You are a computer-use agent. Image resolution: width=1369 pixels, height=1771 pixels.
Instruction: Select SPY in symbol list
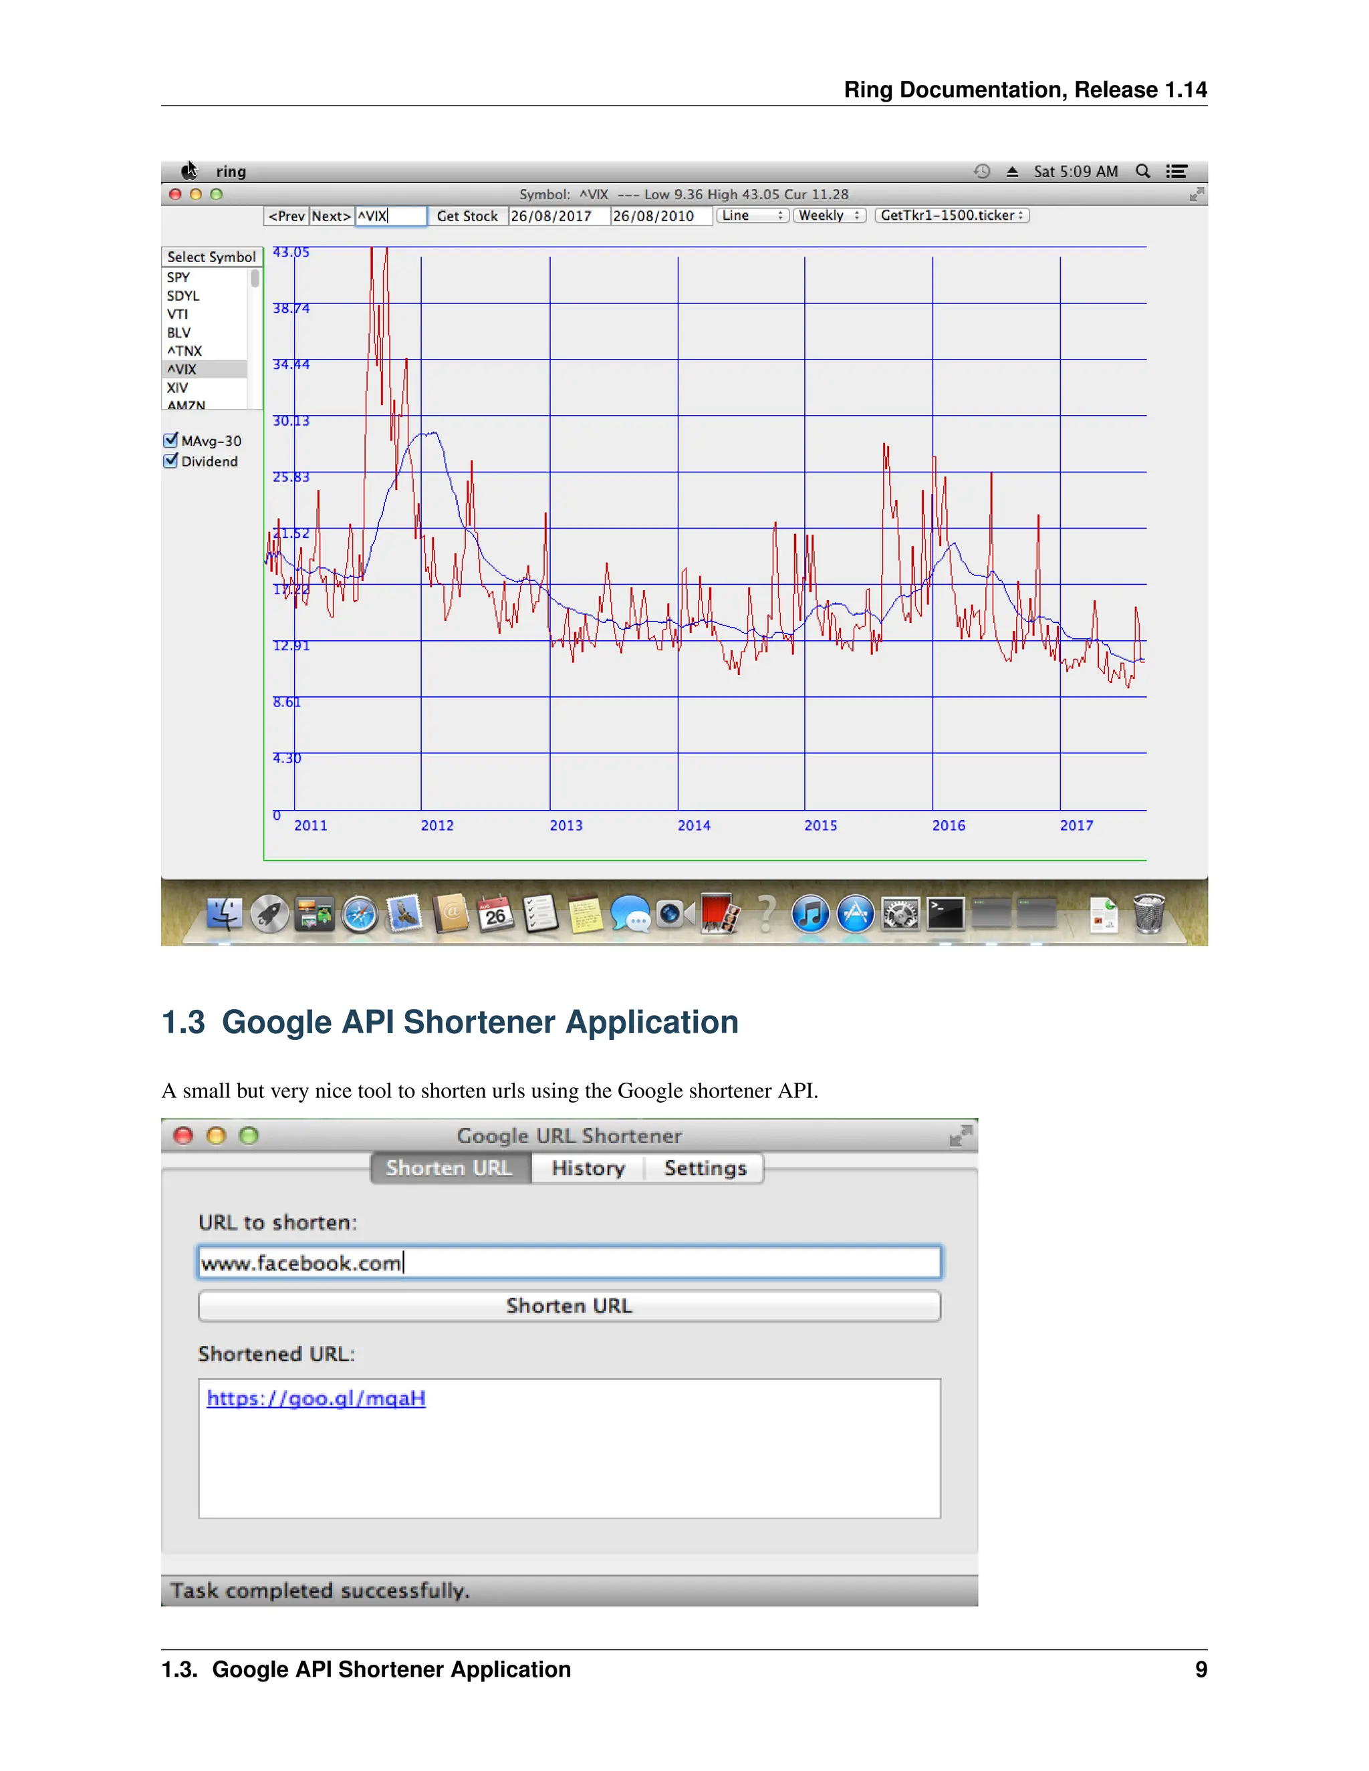pos(205,277)
